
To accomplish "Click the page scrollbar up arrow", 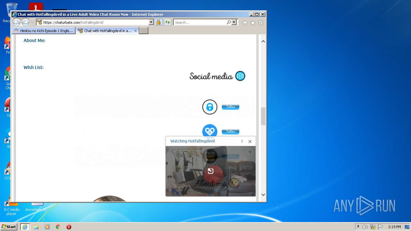I will [263, 41].
